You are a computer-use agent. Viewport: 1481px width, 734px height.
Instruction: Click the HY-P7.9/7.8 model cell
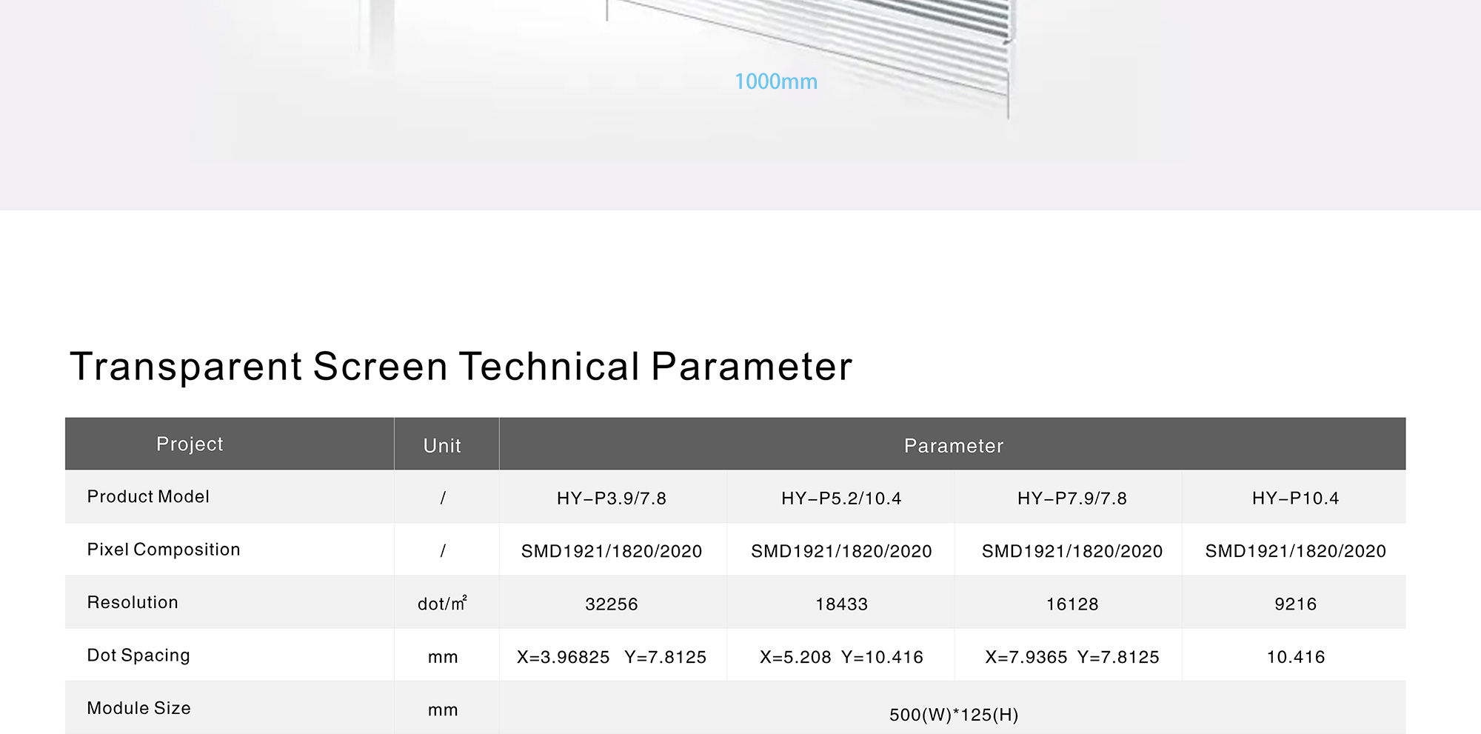point(1072,498)
